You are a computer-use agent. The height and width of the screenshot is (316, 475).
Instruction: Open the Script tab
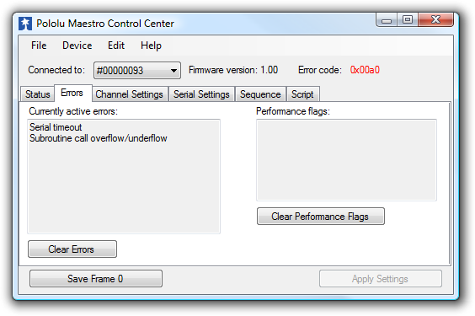pos(302,94)
